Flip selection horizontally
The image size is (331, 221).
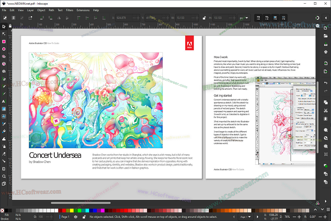click(x=59, y=18)
